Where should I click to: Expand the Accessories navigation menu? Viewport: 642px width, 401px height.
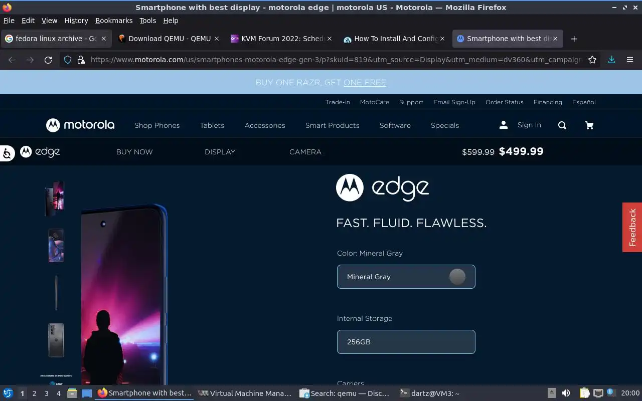point(265,125)
